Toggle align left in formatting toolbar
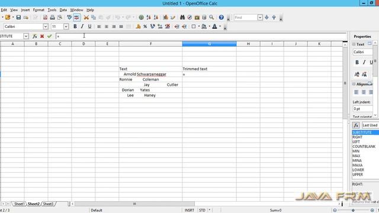 tap(99, 27)
